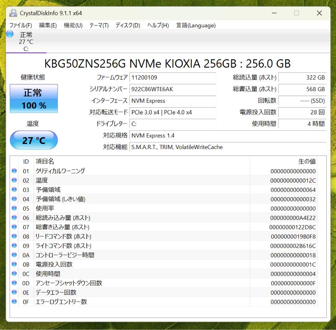Click the total host reads value 322 GB

(x=302, y=77)
